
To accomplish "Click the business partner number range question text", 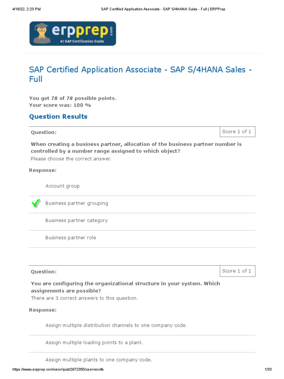I will coord(136,148).
